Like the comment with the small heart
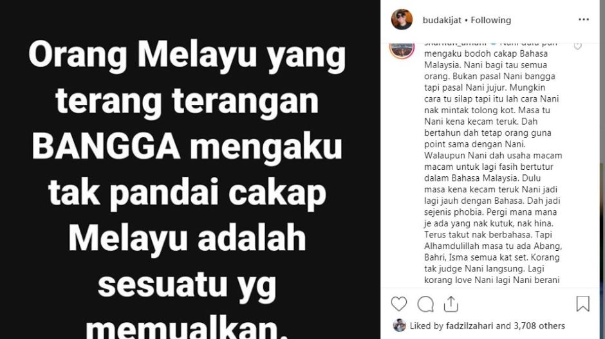605x339 pixels. pyautogui.click(x=577, y=46)
